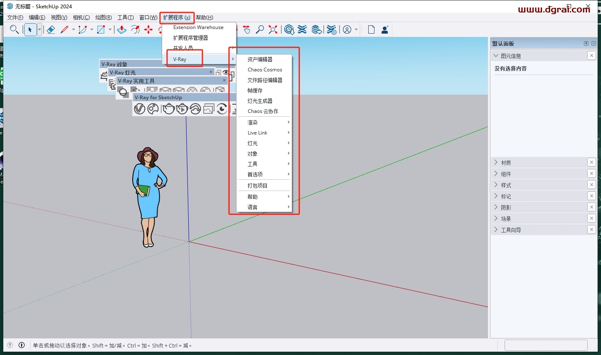The height and width of the screenshot is (355, 601).
Task: Click the instructor question icon in status bar
Action: point(10,345)
